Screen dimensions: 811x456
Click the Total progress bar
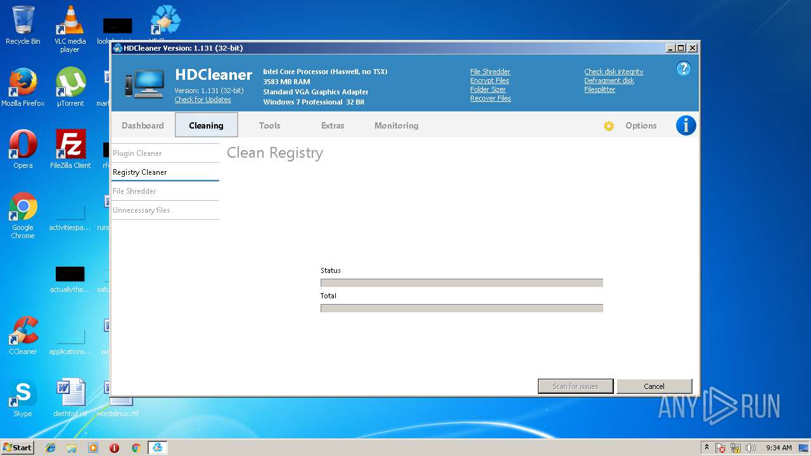point(461,308)
